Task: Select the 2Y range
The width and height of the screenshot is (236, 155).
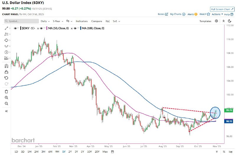Action: 70,152
